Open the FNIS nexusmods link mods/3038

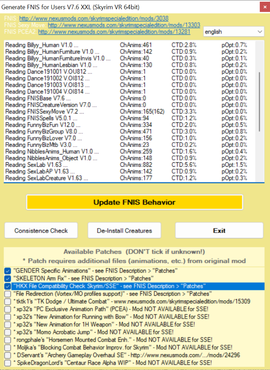(94, 18)
